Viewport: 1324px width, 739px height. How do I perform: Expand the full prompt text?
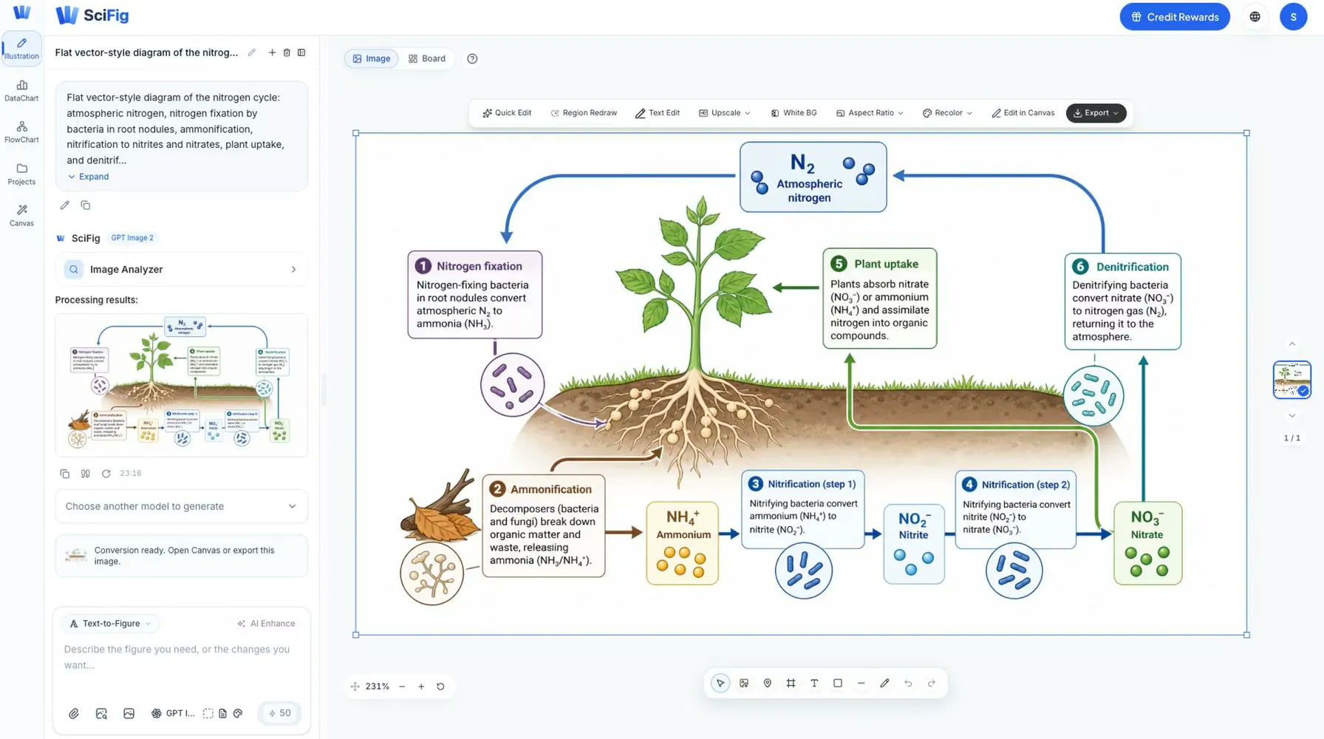[89, 177]
